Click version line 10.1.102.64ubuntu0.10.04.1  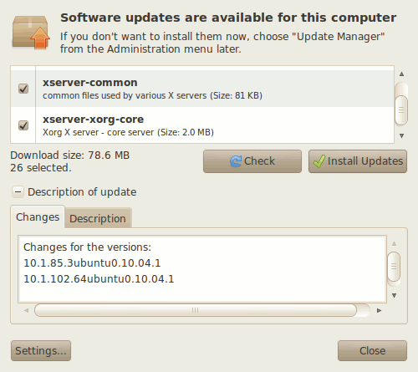tap(99, 279)
